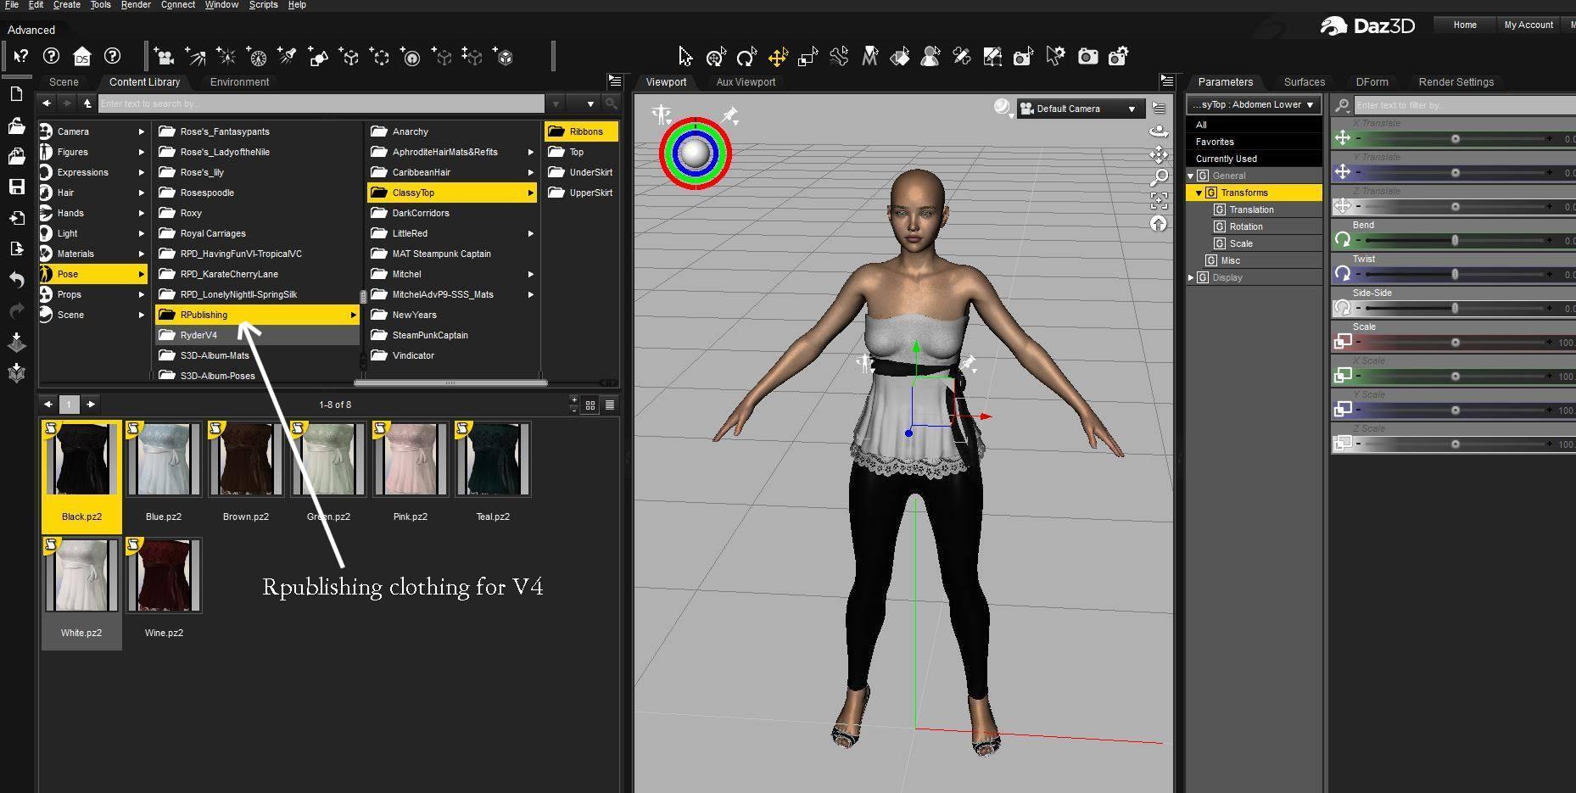Image resolution: width=1576 pixels, height=793 pixels.
Task: Collapse the General group in Parameters
Action: click(1191, 176)
